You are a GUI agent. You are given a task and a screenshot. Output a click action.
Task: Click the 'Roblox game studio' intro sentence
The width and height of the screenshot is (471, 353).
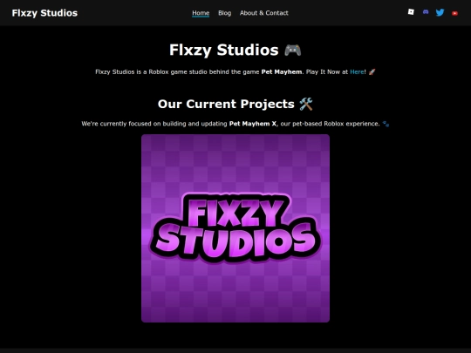point(235,71)
